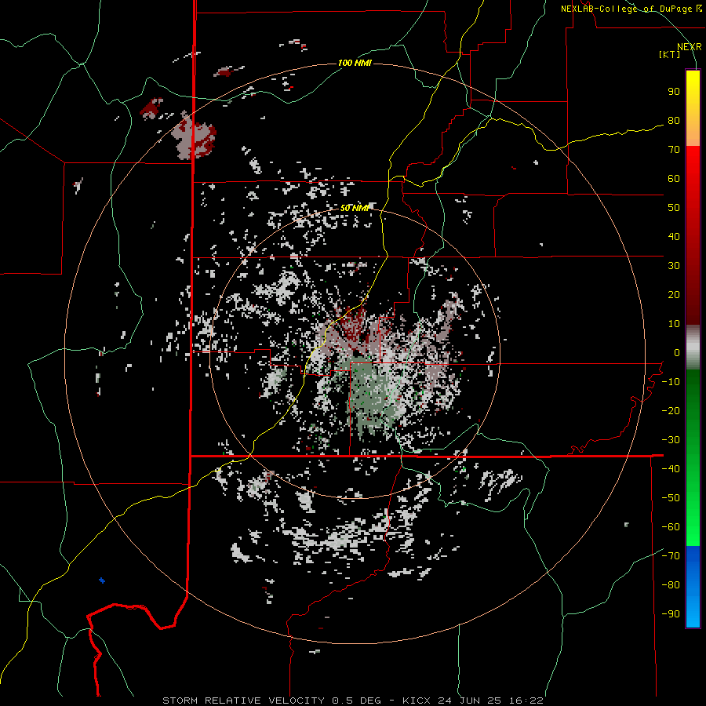Select the NEXLAB-College of DuPage header text
The height and width of the screenshot is (706, 706).
[631, 9]
